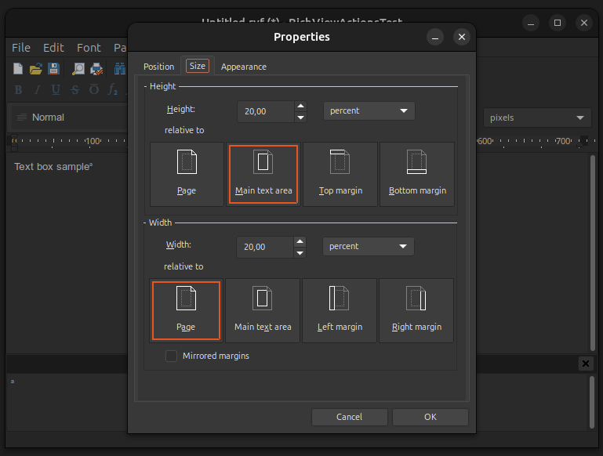Screen dimensions: 603x456
Task: Increase Width value with up arrow
Action: pos(300,241)
